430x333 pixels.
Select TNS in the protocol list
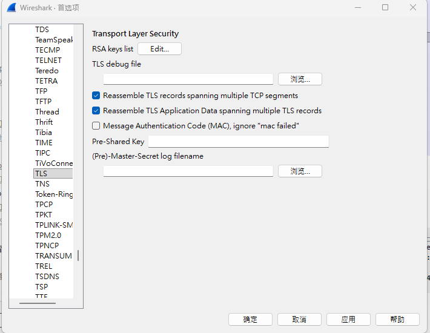tap(42, 183)
